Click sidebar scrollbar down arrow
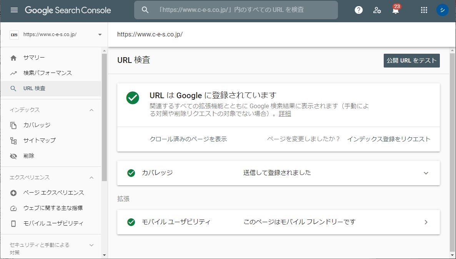This screenshot has height=259, width=456. point(105,255)
